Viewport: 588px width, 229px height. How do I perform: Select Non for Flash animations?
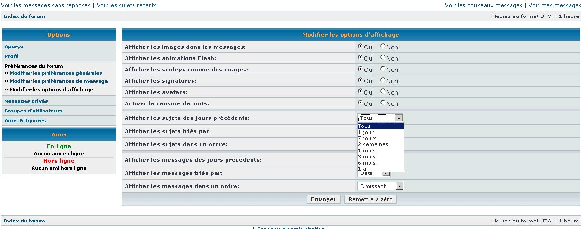[383, 58]
